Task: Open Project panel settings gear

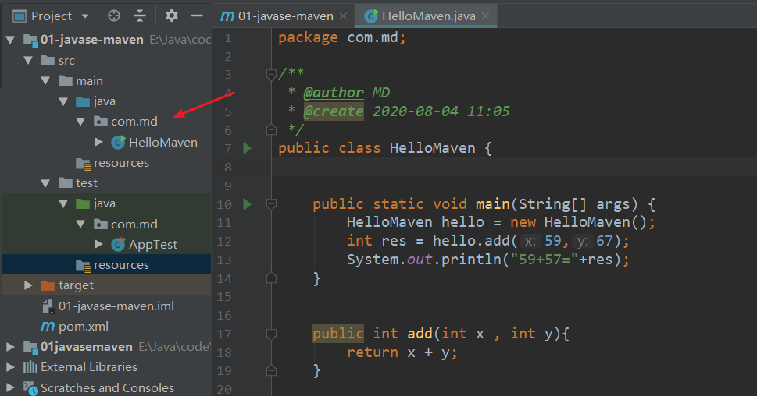Action: click(x=172, y=16)
